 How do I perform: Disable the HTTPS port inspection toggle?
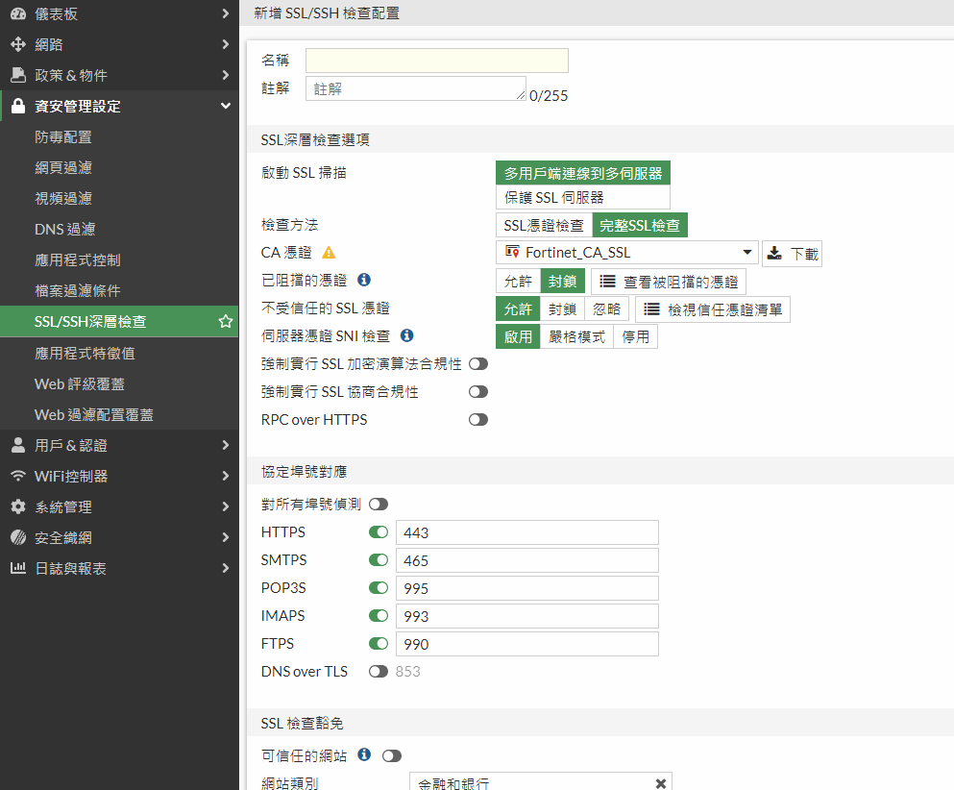pyautogui.click(x=379, y=532)
